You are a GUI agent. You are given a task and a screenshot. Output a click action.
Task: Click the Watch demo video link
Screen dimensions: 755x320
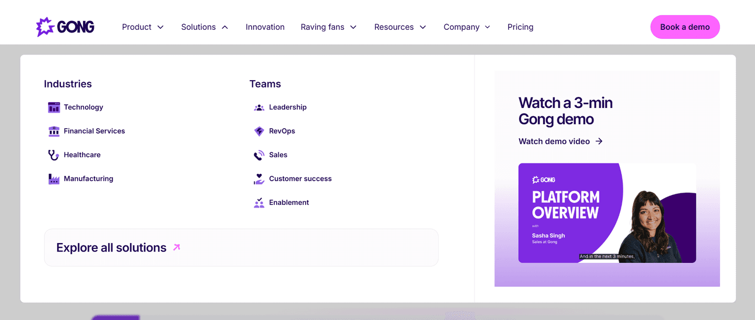point(554,141)
